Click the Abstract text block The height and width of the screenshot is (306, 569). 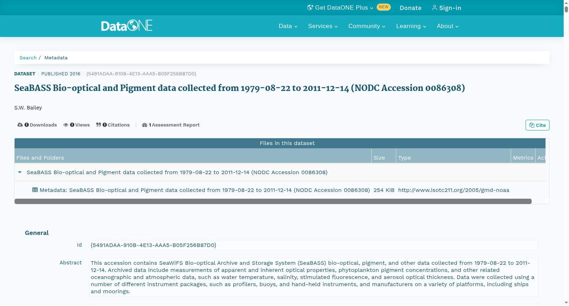coord(314,277)
